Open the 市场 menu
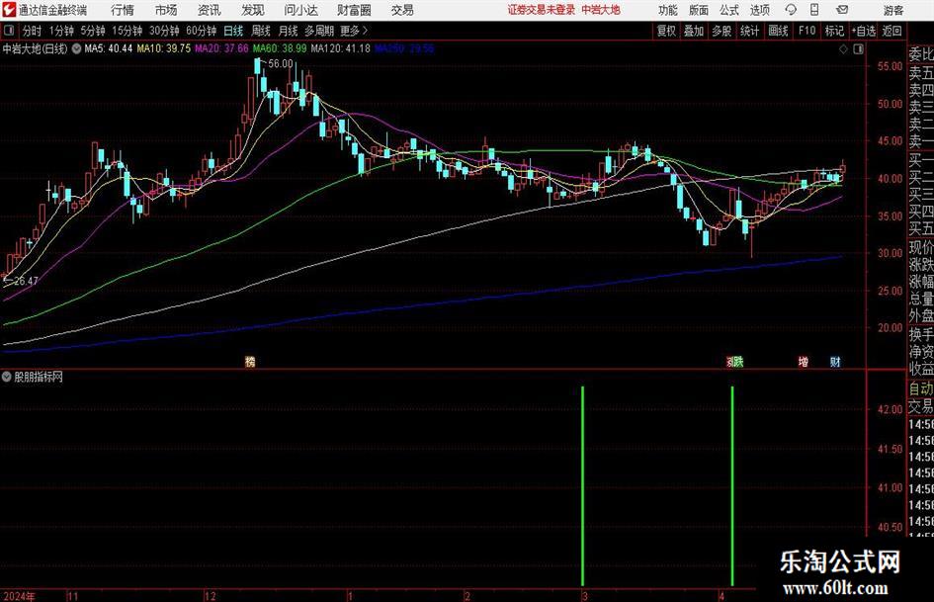 (x=166, y=10)
